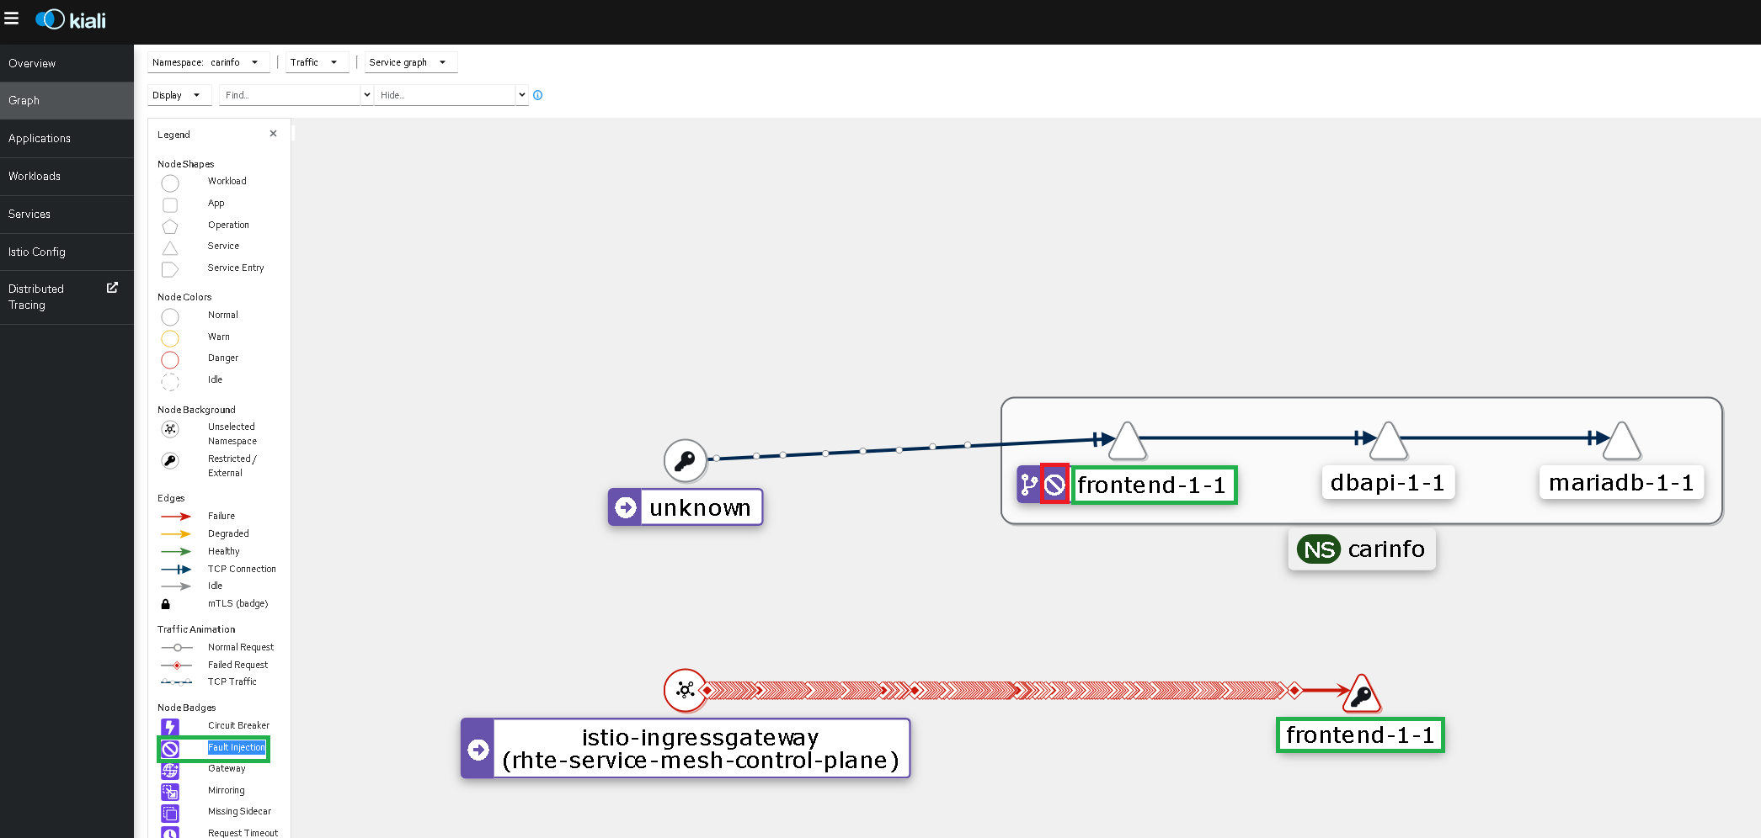This screenshot has height=838, width=1761.
Task: Click the info icon next to Hide field
Action: pyautogui.click(x=537, y=95)
